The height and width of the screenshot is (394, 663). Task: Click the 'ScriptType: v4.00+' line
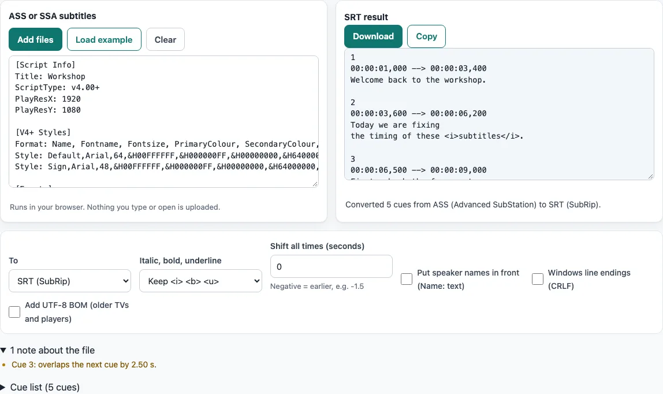[57, 87]
